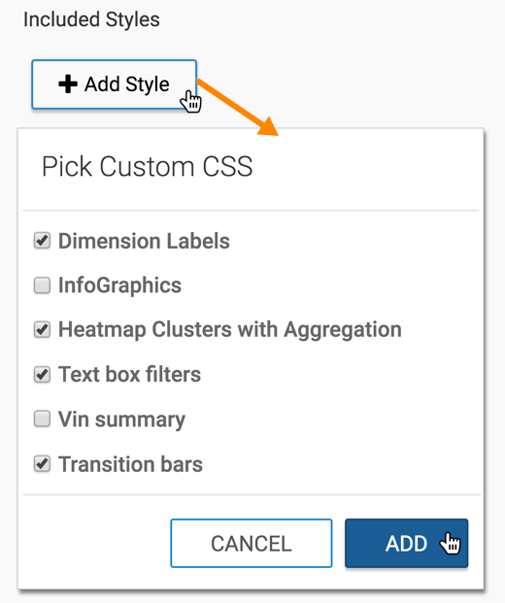Uncheck the Dimension Labels checkbox
This screenshot has height=603, width=505.
click(42, 241)
